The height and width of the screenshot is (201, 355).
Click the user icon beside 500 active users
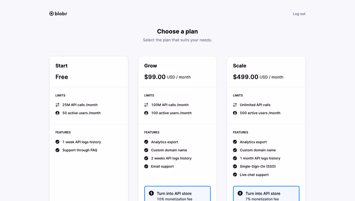pyautogui.click(x=235, y=113)
